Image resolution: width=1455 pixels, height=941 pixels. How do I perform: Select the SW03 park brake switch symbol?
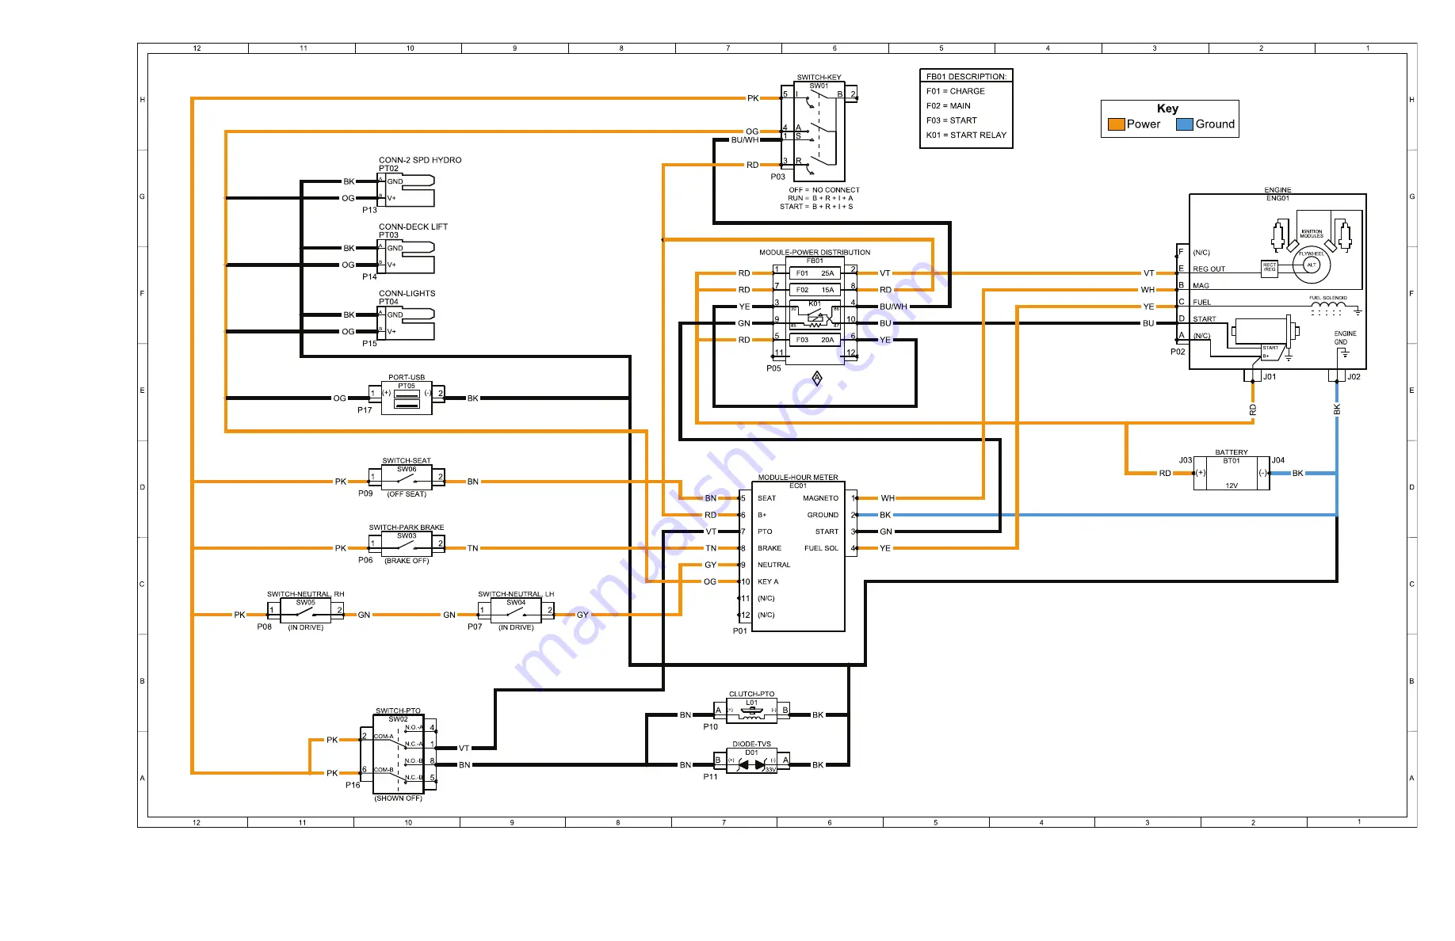407,543
